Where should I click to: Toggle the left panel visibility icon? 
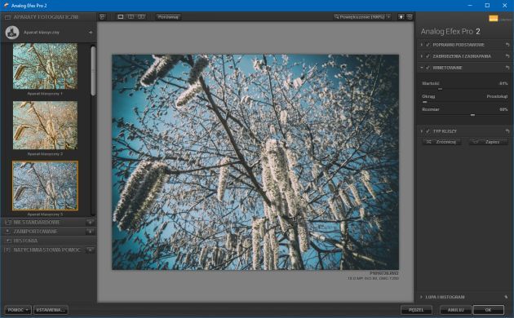click(102, 16)
